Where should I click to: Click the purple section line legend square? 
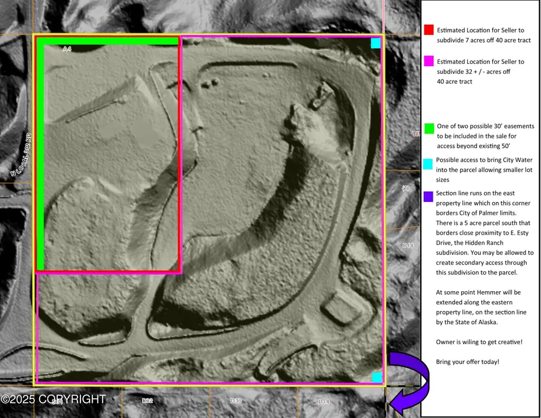[x=428, y=196]
